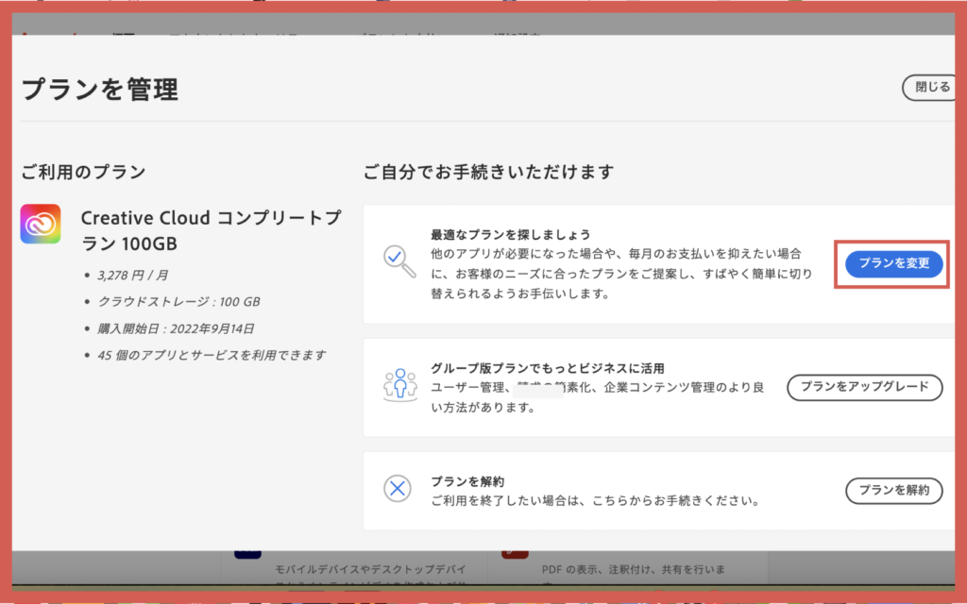Click the group users icon

(400, 385)
